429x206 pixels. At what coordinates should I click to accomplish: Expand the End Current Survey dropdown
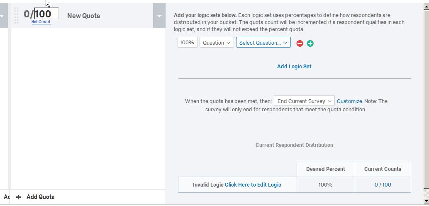pyautogui.click(x=304, y=101)
